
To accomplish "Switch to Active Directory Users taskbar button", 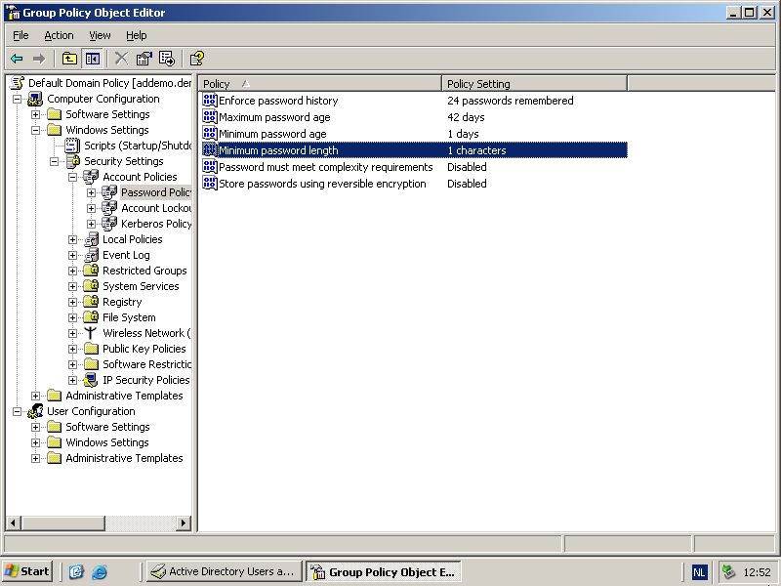I will click(223, 572).
